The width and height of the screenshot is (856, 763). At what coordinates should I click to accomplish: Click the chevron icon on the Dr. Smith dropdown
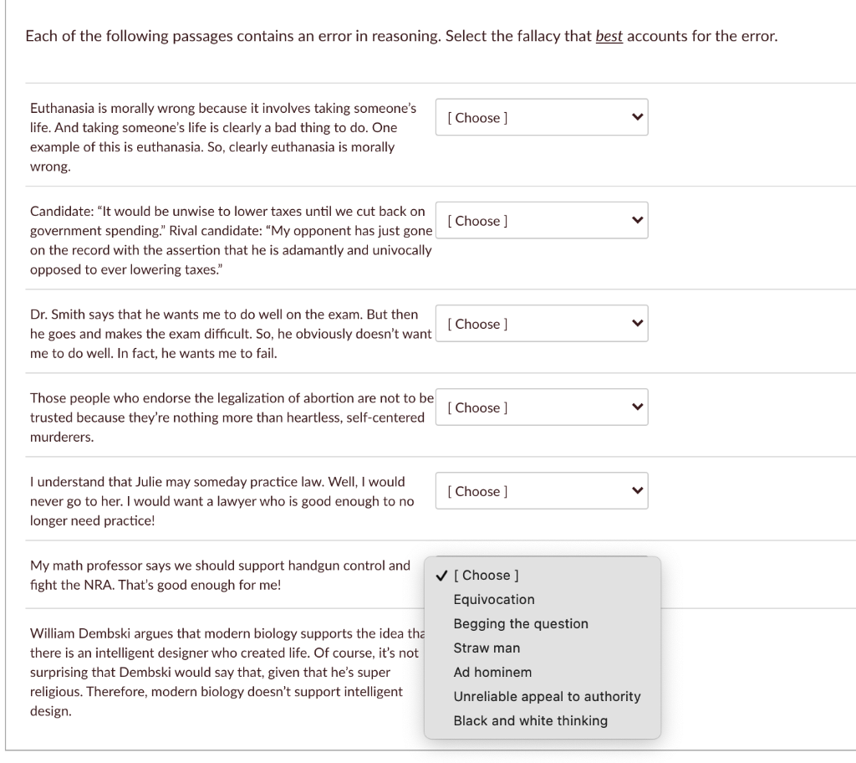(637, 323)
